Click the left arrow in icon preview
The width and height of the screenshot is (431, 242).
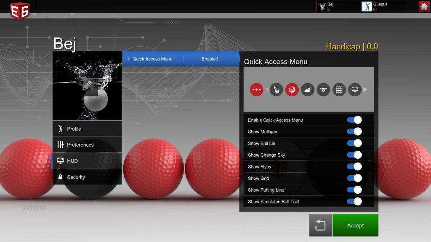pos(266,90)
